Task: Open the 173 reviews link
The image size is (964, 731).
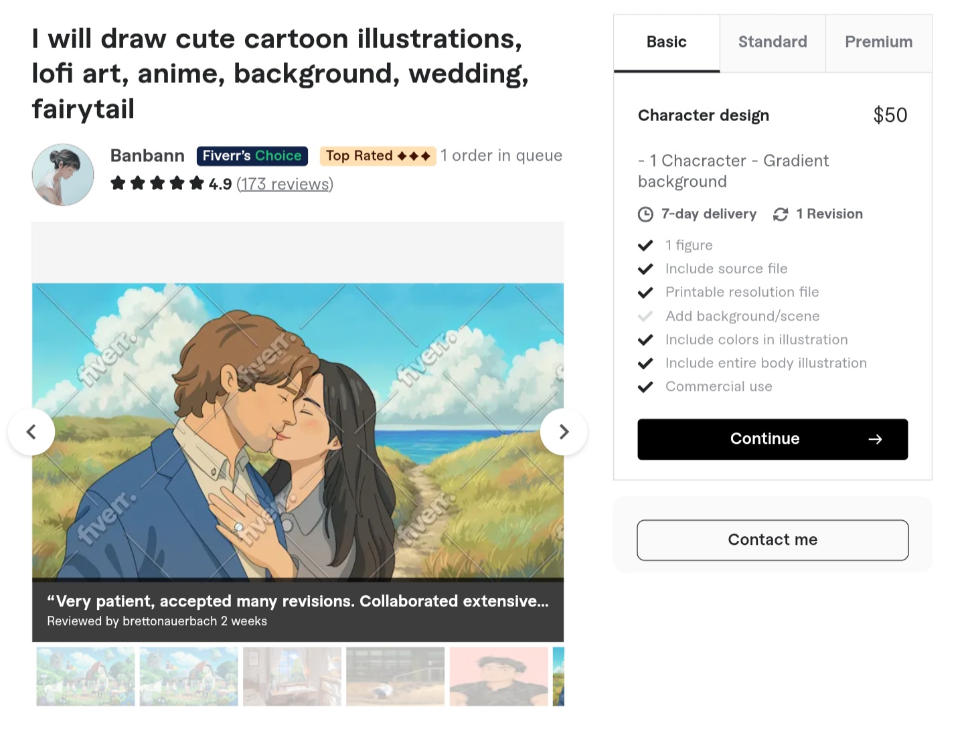Action: 285,184
